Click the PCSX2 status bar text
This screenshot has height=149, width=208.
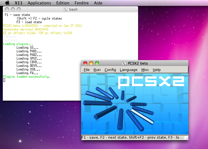point(132,138)
